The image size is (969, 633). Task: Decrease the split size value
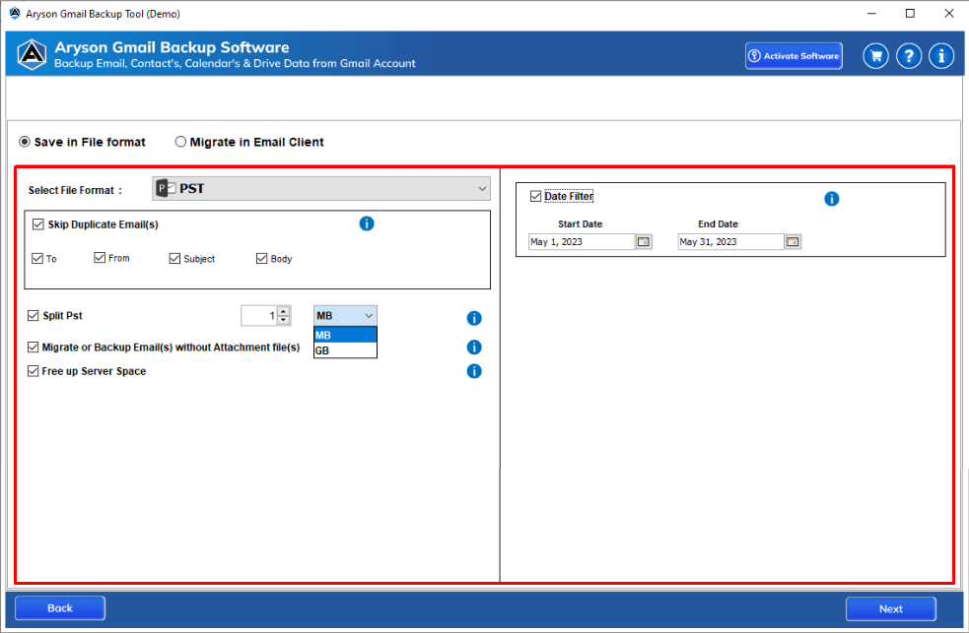point(284,320)
